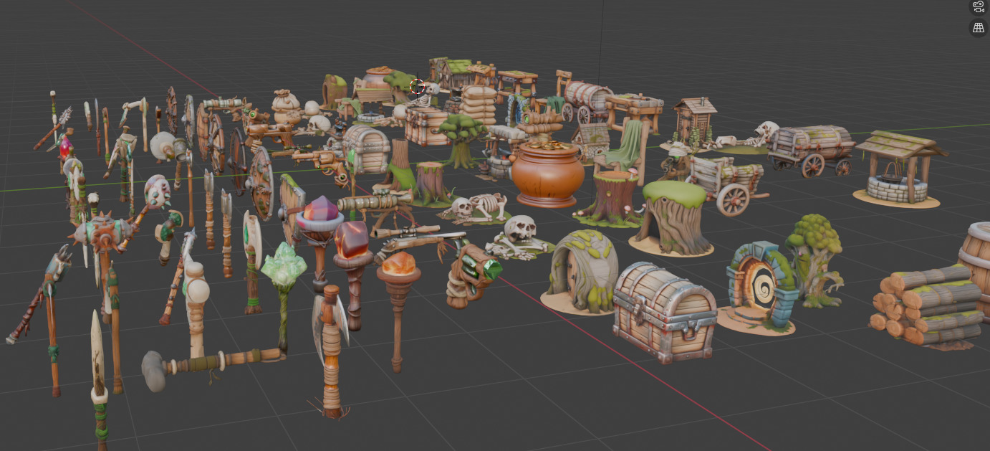This screenshot has width=990, height=451.
Task: Select the large foreground treasure chest
Action: (x=665, y=311)
